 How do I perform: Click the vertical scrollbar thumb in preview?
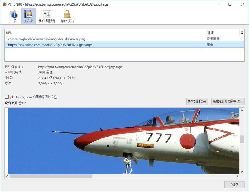[242, 139]
